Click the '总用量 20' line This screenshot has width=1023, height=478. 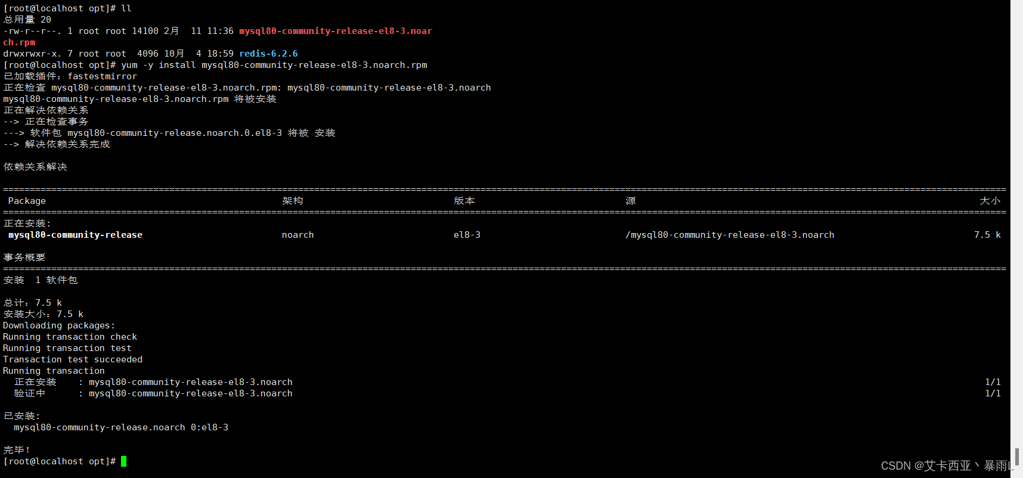pos(27,20)
